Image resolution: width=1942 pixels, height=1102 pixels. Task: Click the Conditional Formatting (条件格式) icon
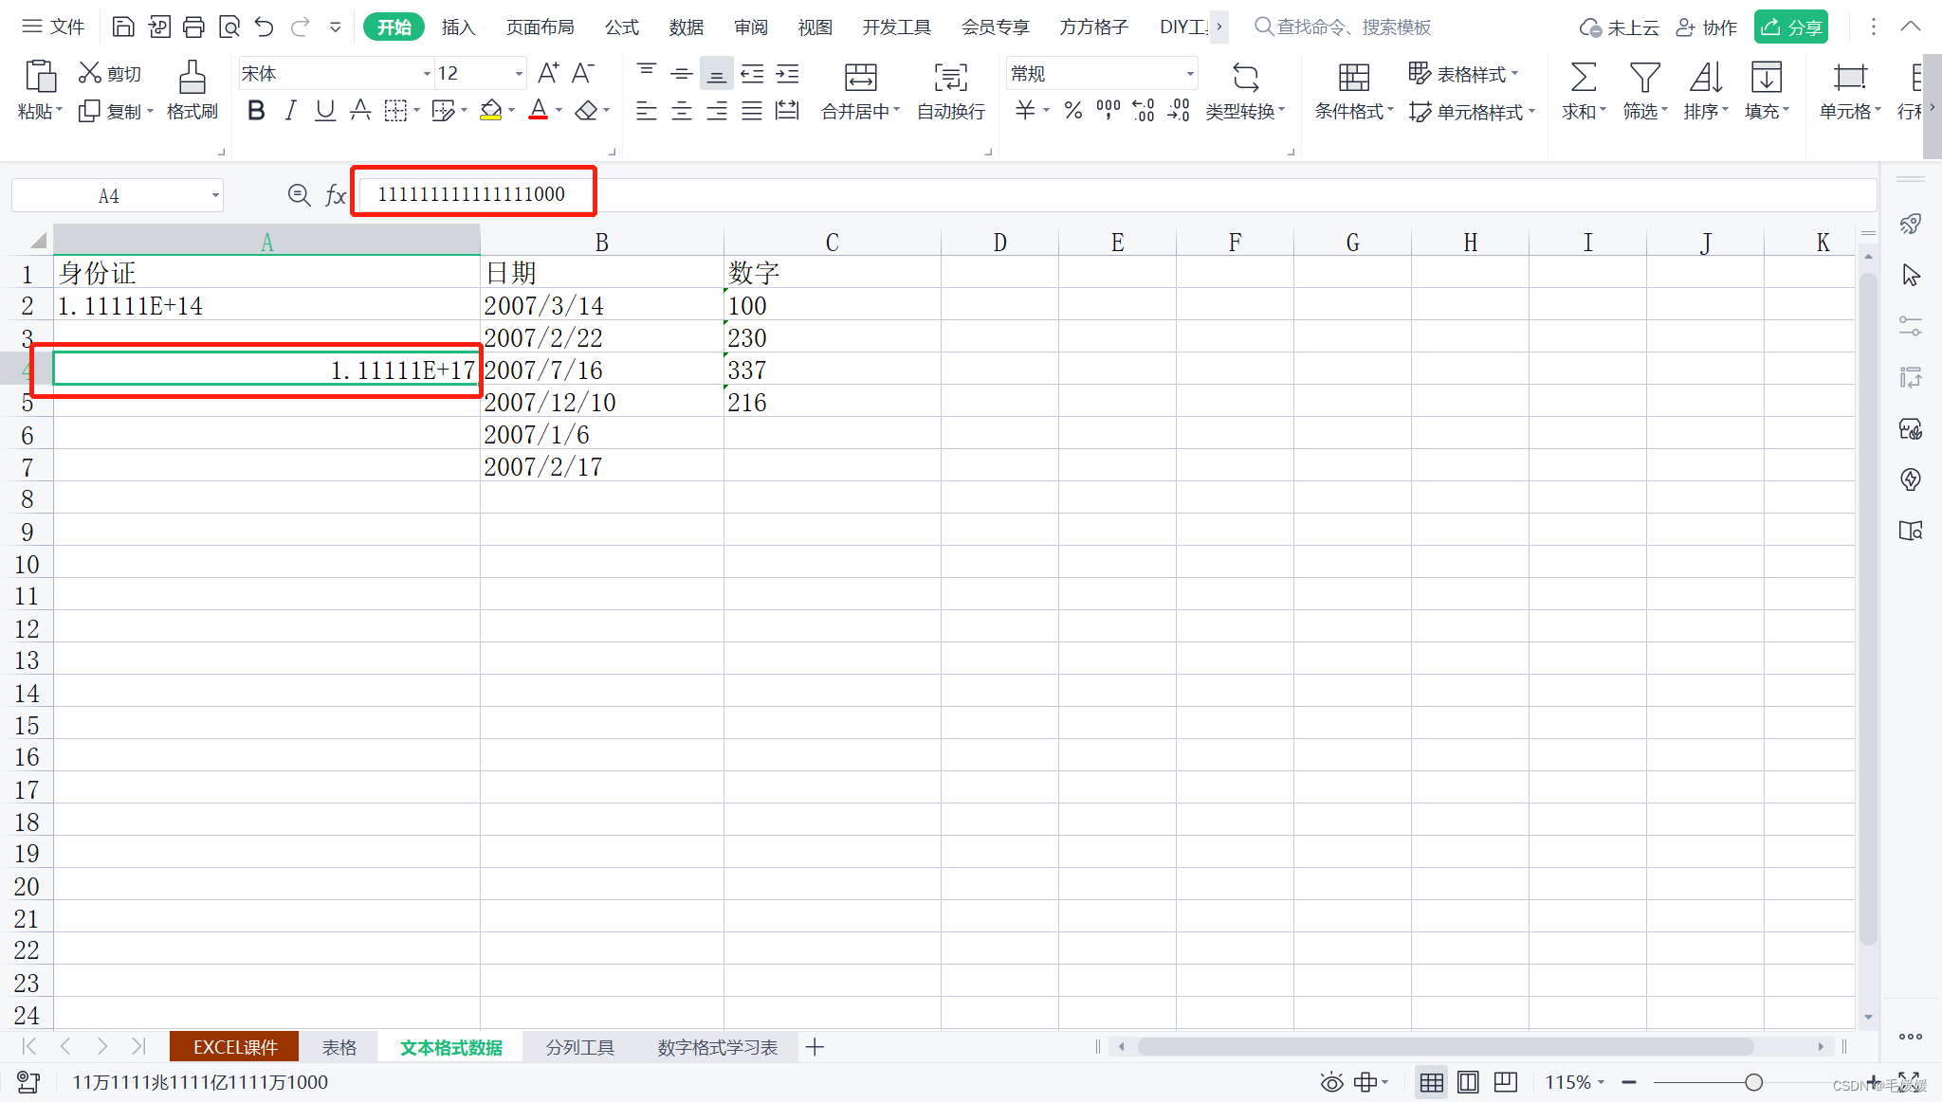(1353, 78)
